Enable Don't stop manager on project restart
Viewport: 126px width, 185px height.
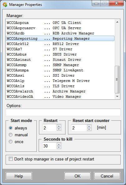coord(11,159)
